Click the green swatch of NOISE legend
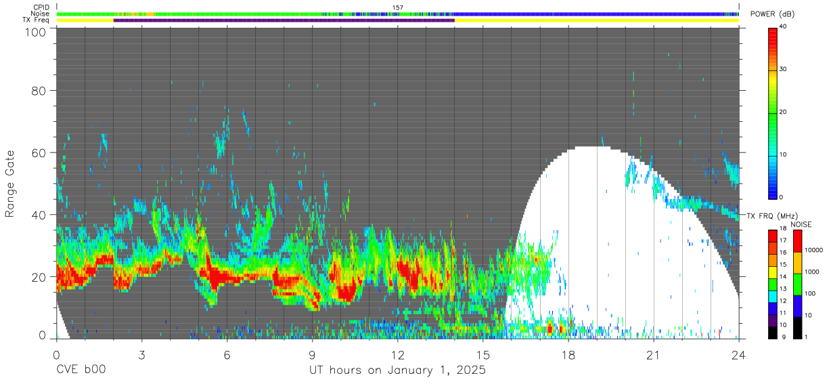Screen dimensions: 831x384 797,284
